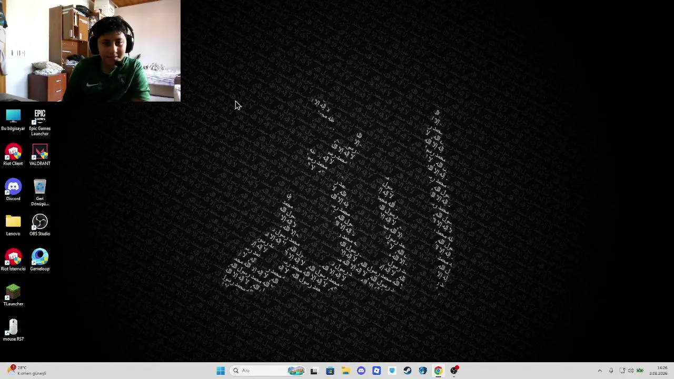Select the TLauncher desktop shortcut
Screen dimensions: 674x379
[13, 295]
